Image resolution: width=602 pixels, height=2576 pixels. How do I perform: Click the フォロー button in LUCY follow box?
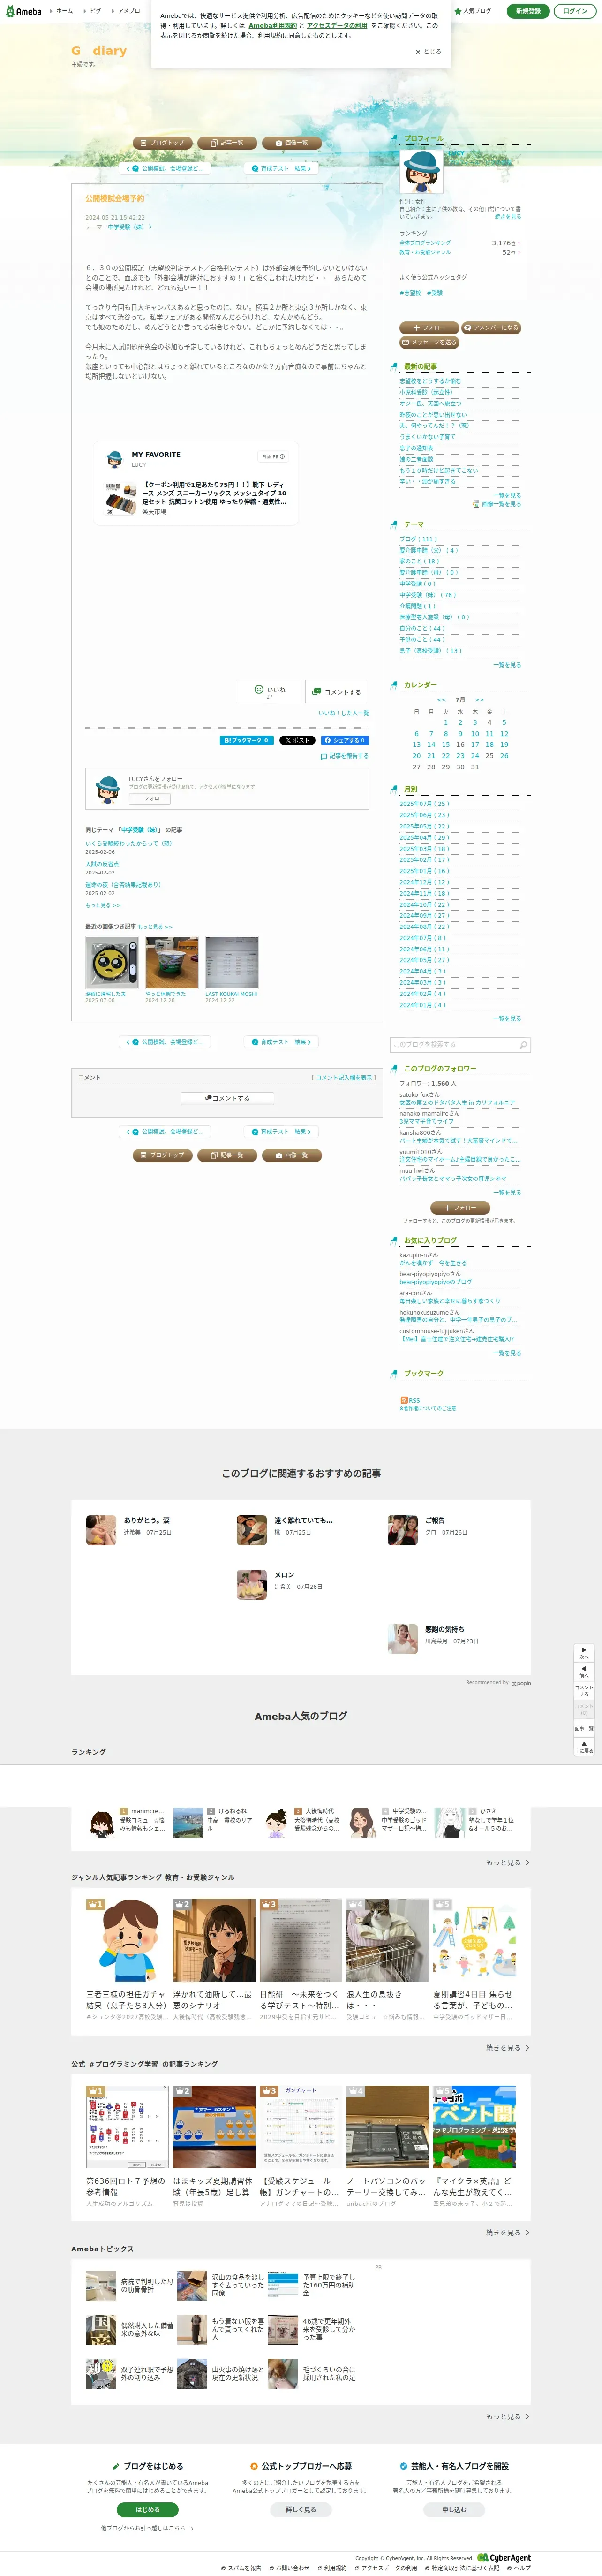click(x=150, y=799)
